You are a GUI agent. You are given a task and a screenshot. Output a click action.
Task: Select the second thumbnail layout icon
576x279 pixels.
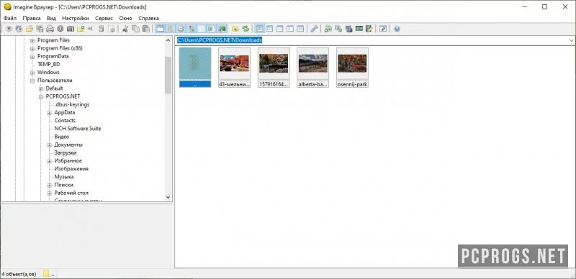pyautogui.click(x=269, y=29)
